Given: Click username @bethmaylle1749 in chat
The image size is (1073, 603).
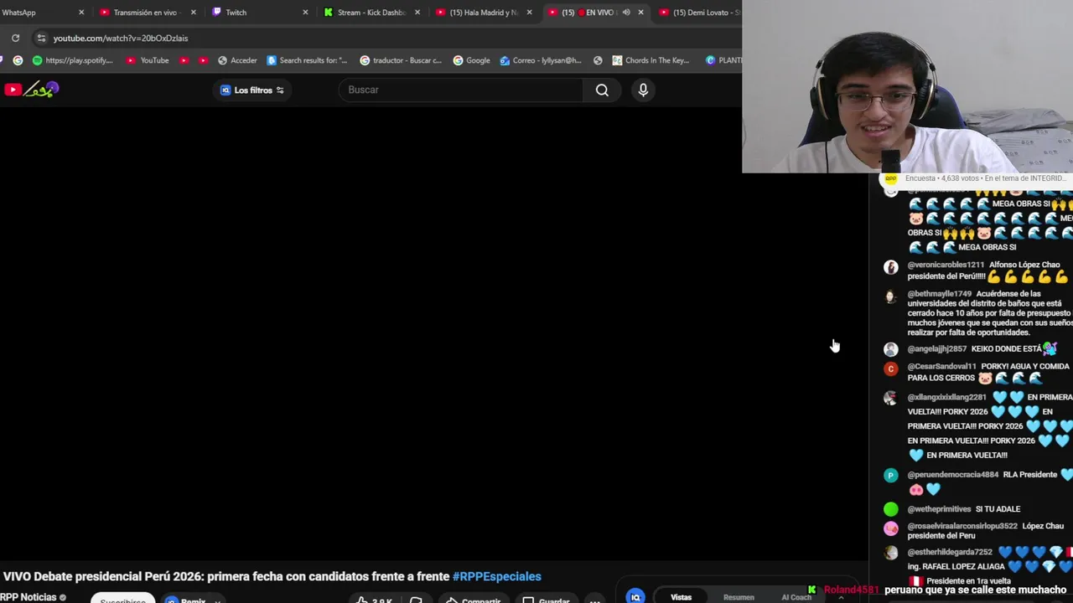Looking at the screenshot, I should pos(939,294).
